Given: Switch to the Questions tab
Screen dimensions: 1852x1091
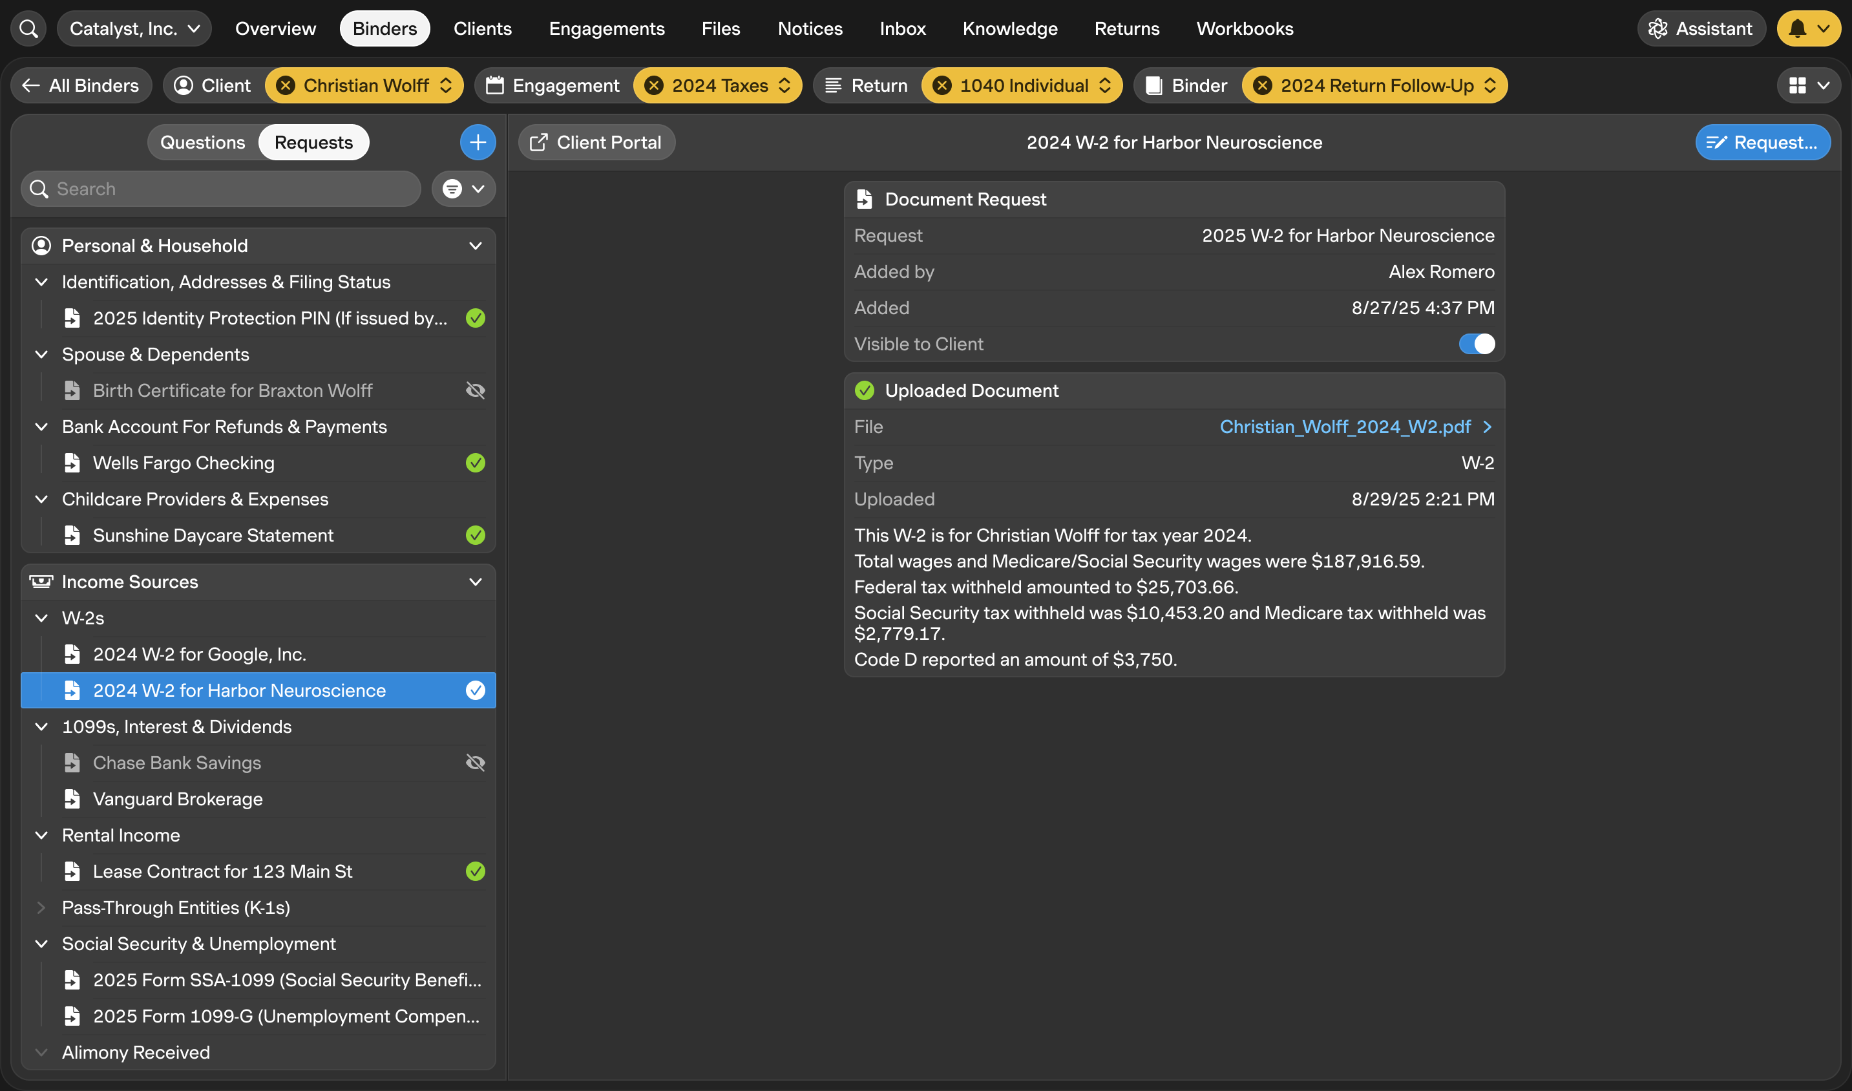Looking at the screenshot, I should point(203,142).
